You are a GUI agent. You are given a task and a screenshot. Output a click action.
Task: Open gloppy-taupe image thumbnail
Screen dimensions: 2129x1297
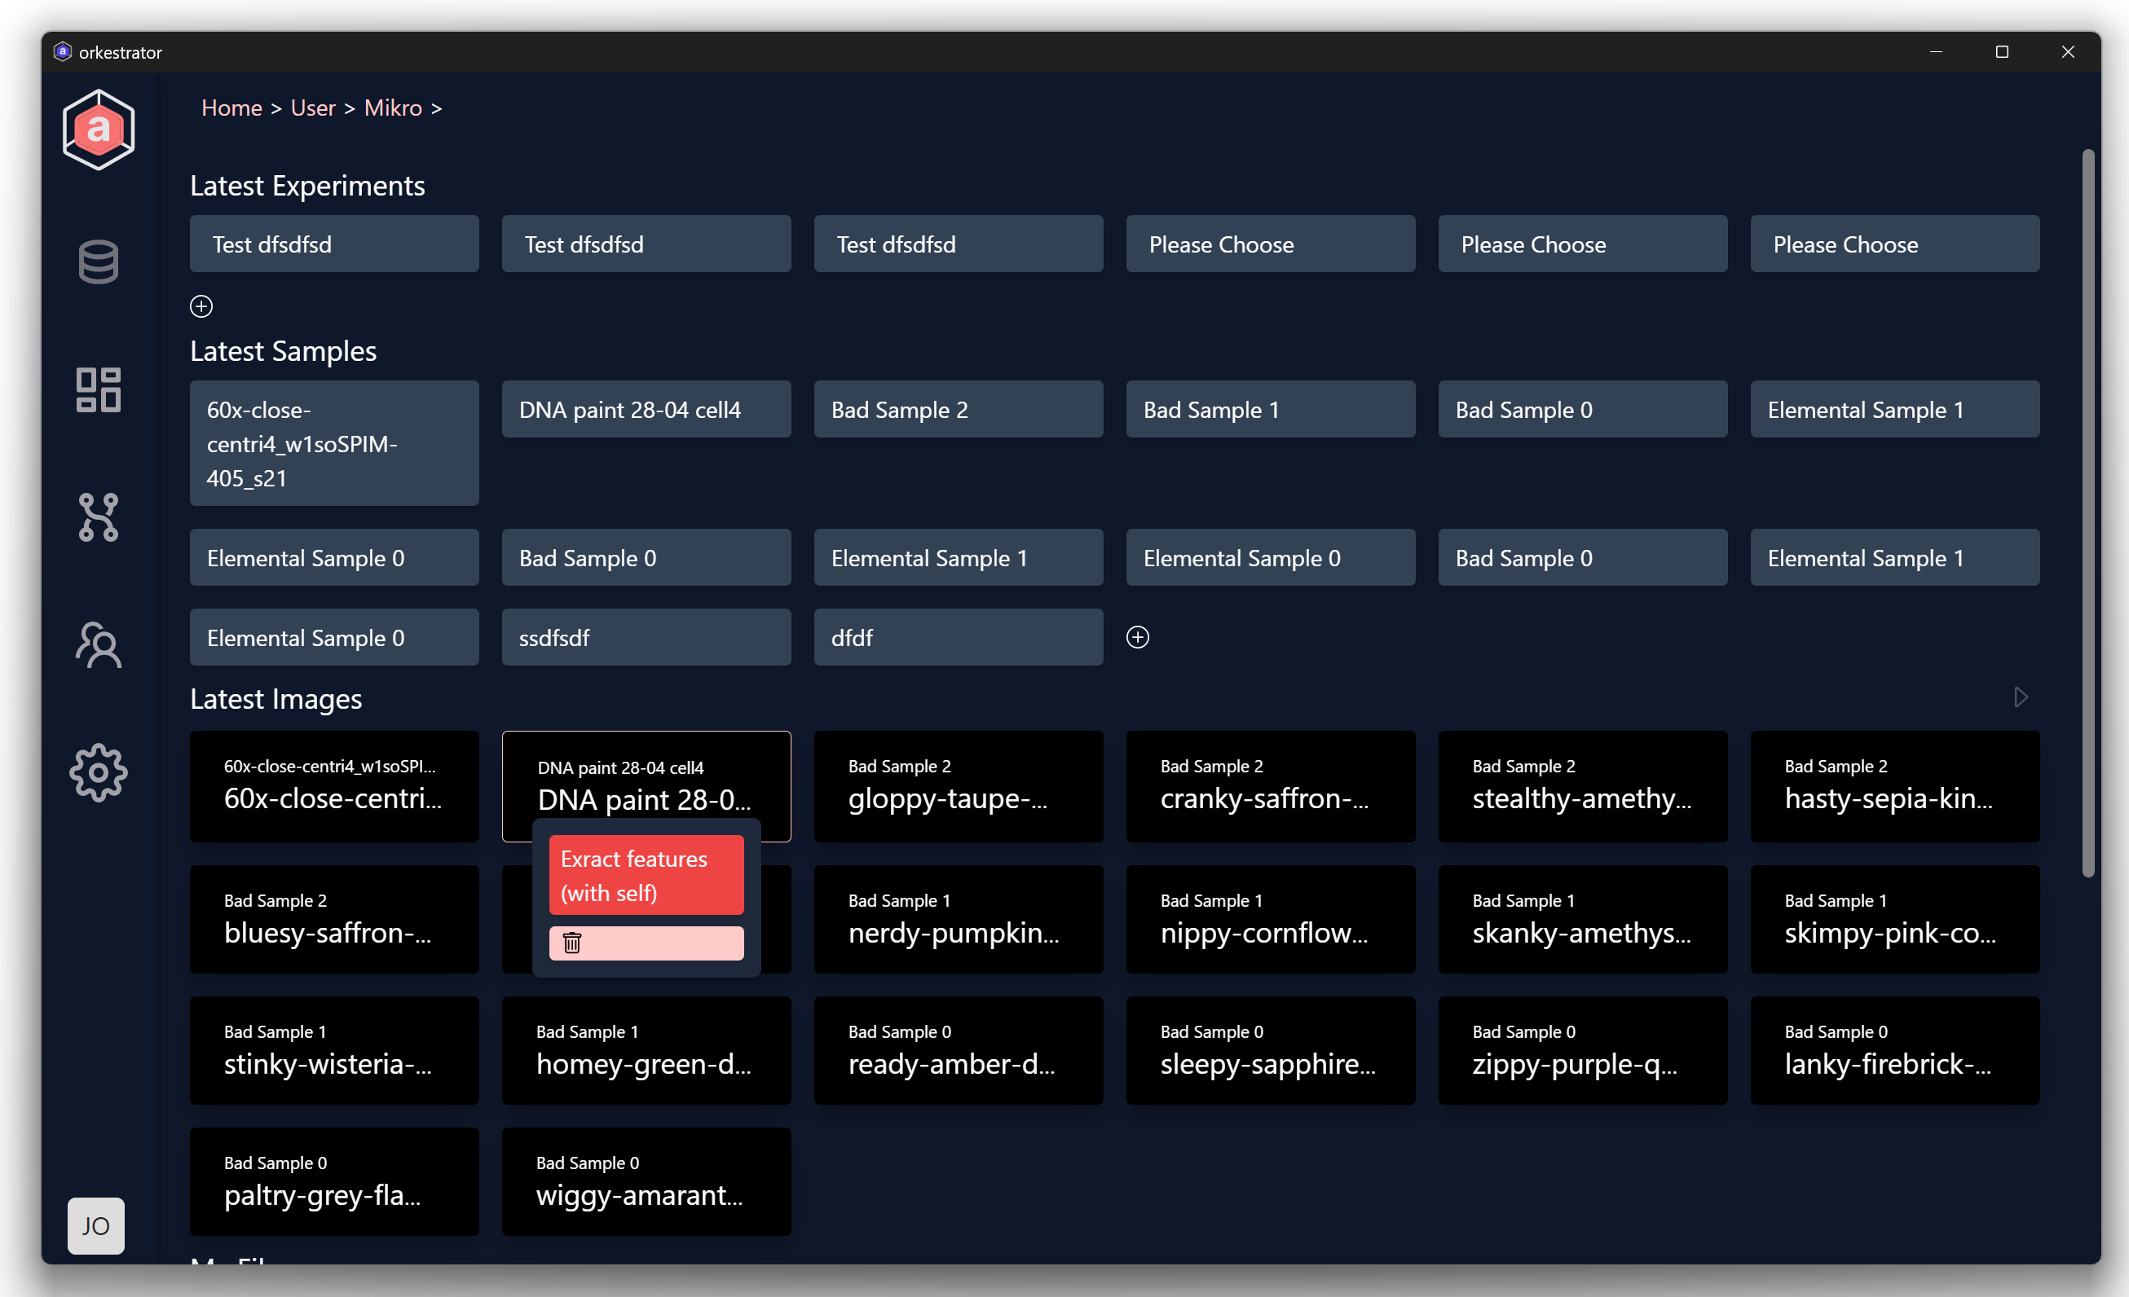[958, 786]
